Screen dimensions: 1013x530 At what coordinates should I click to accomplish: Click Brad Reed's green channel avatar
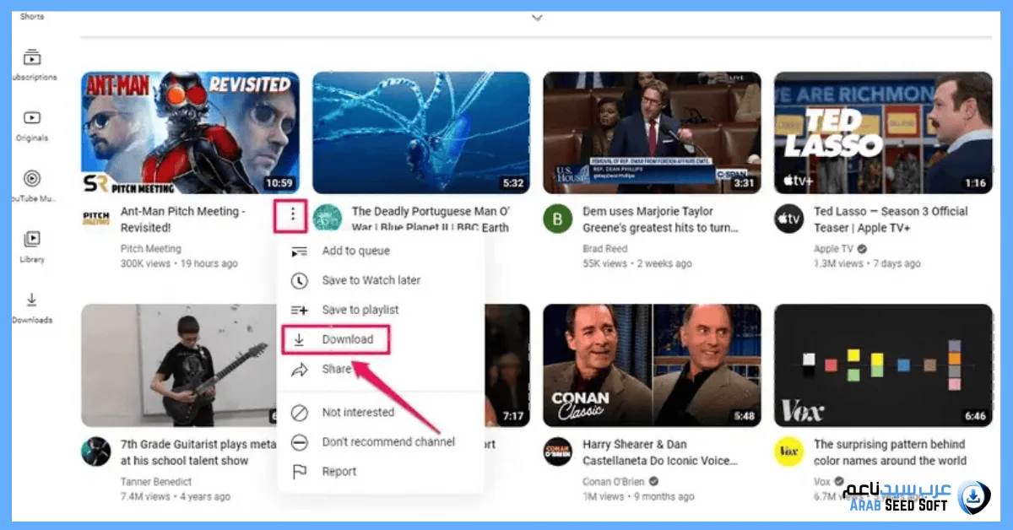pos(557,219)
